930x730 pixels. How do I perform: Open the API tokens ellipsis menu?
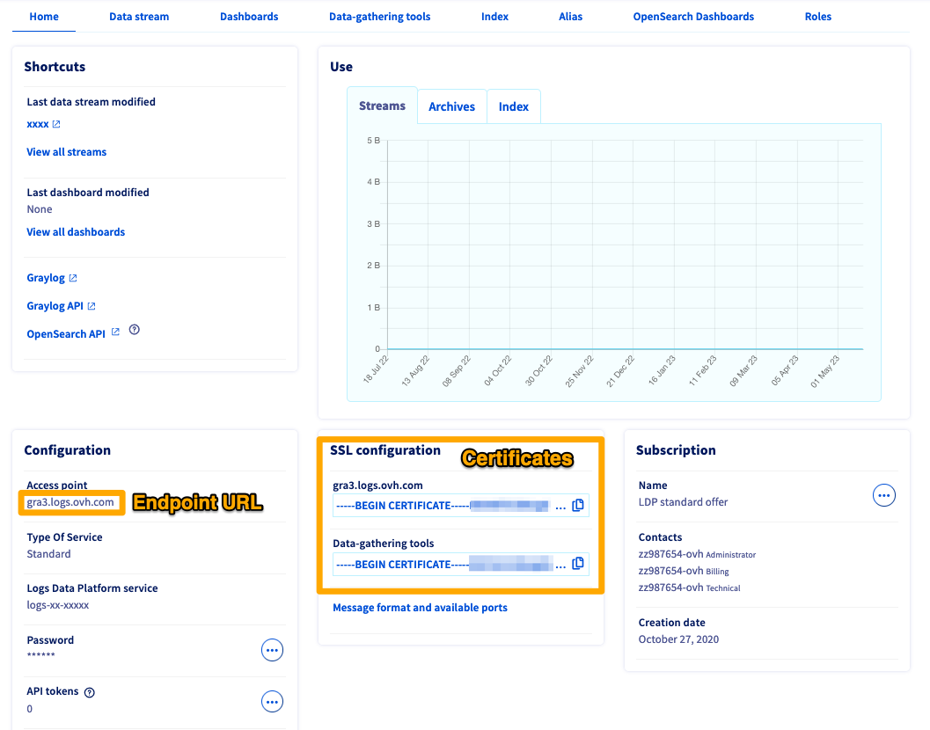pyautogui.click(x=272, y=701)
